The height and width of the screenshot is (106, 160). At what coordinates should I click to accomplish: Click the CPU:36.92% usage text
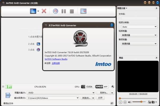click(x=40, y=87)
